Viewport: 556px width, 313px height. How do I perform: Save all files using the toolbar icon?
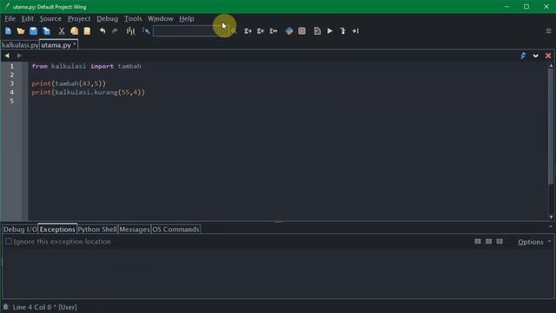(46, 31)
